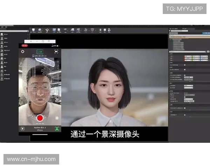Click the Location Z blue field
Image resolution: width=210 pixels, height=168 pixels.
coord(204,56)
